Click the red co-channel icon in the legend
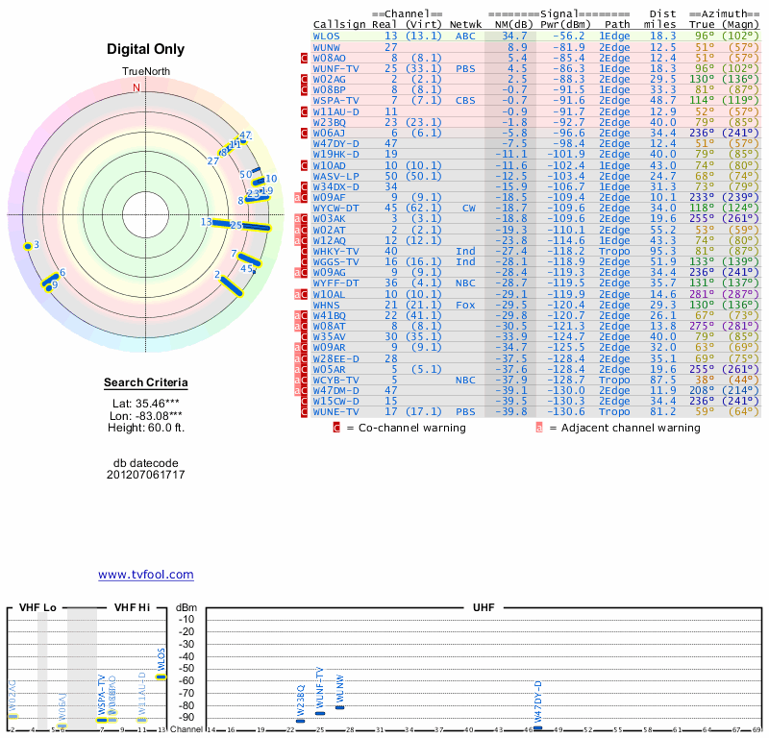The width and height of the screenshot is (769, 738). tap(336, 428)
